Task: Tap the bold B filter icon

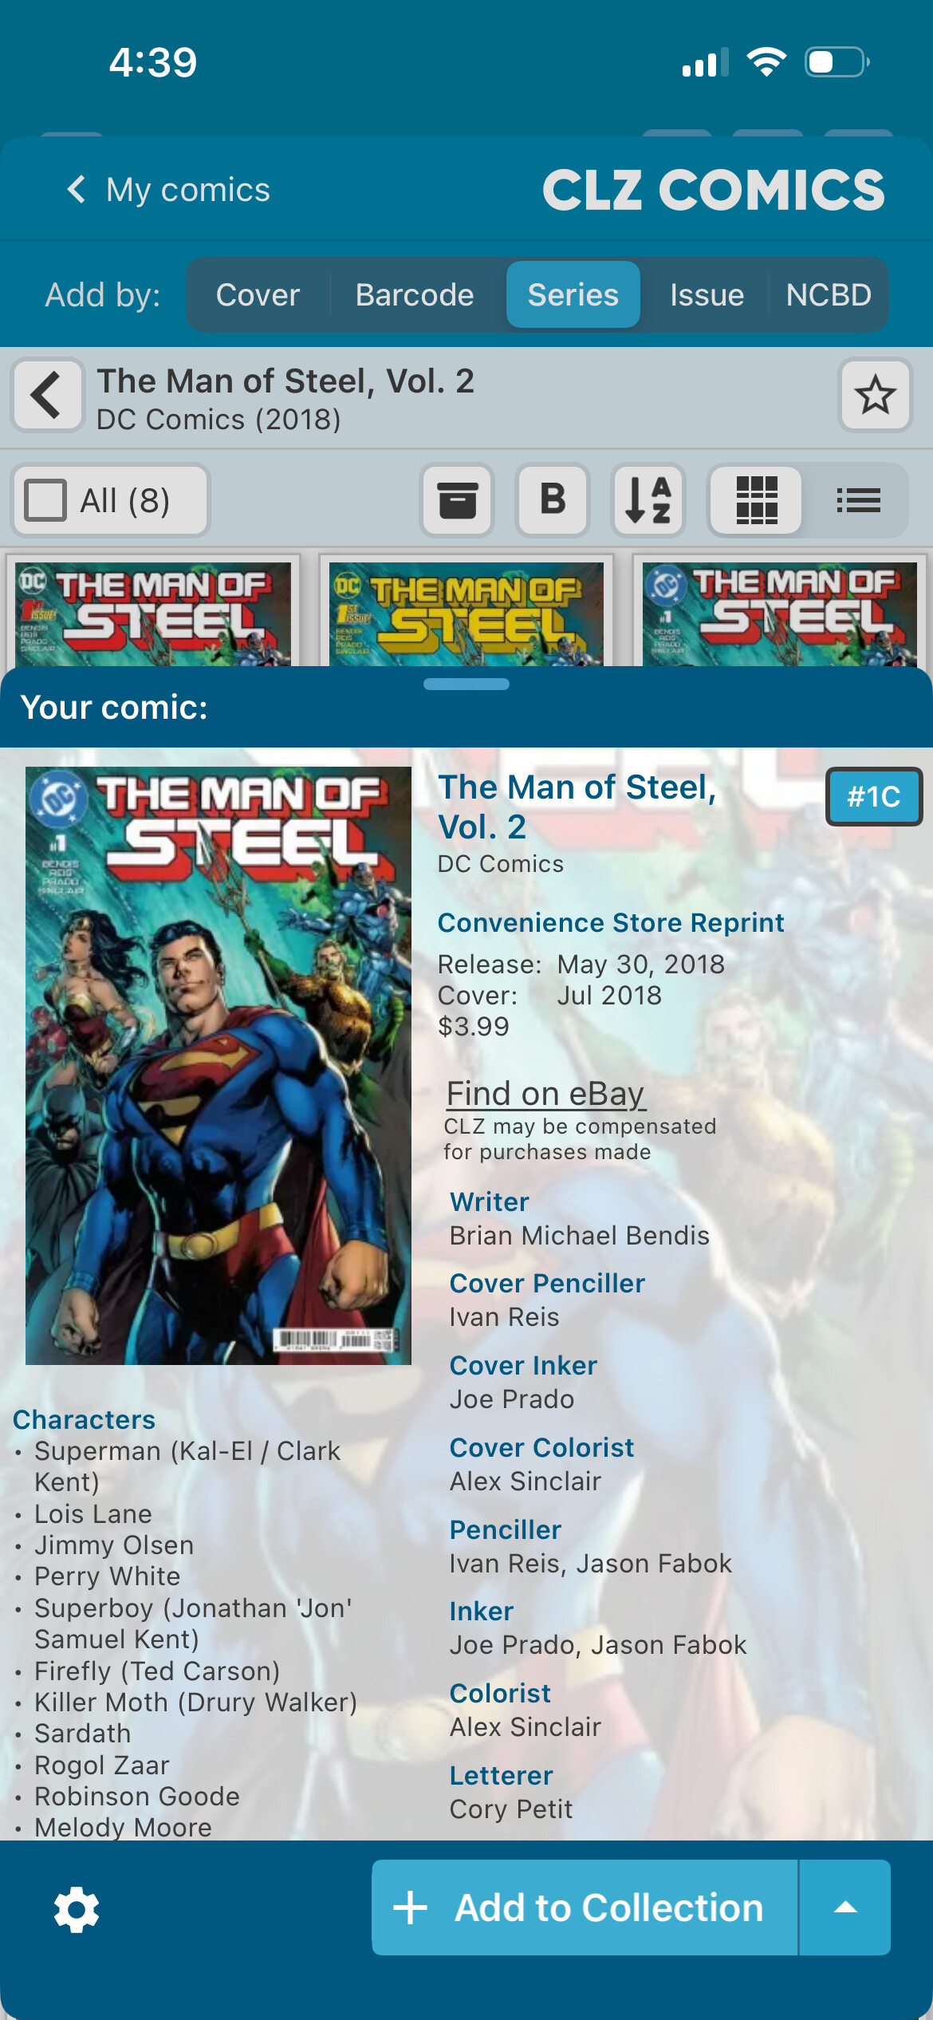Action: click(x=553, y=501)
